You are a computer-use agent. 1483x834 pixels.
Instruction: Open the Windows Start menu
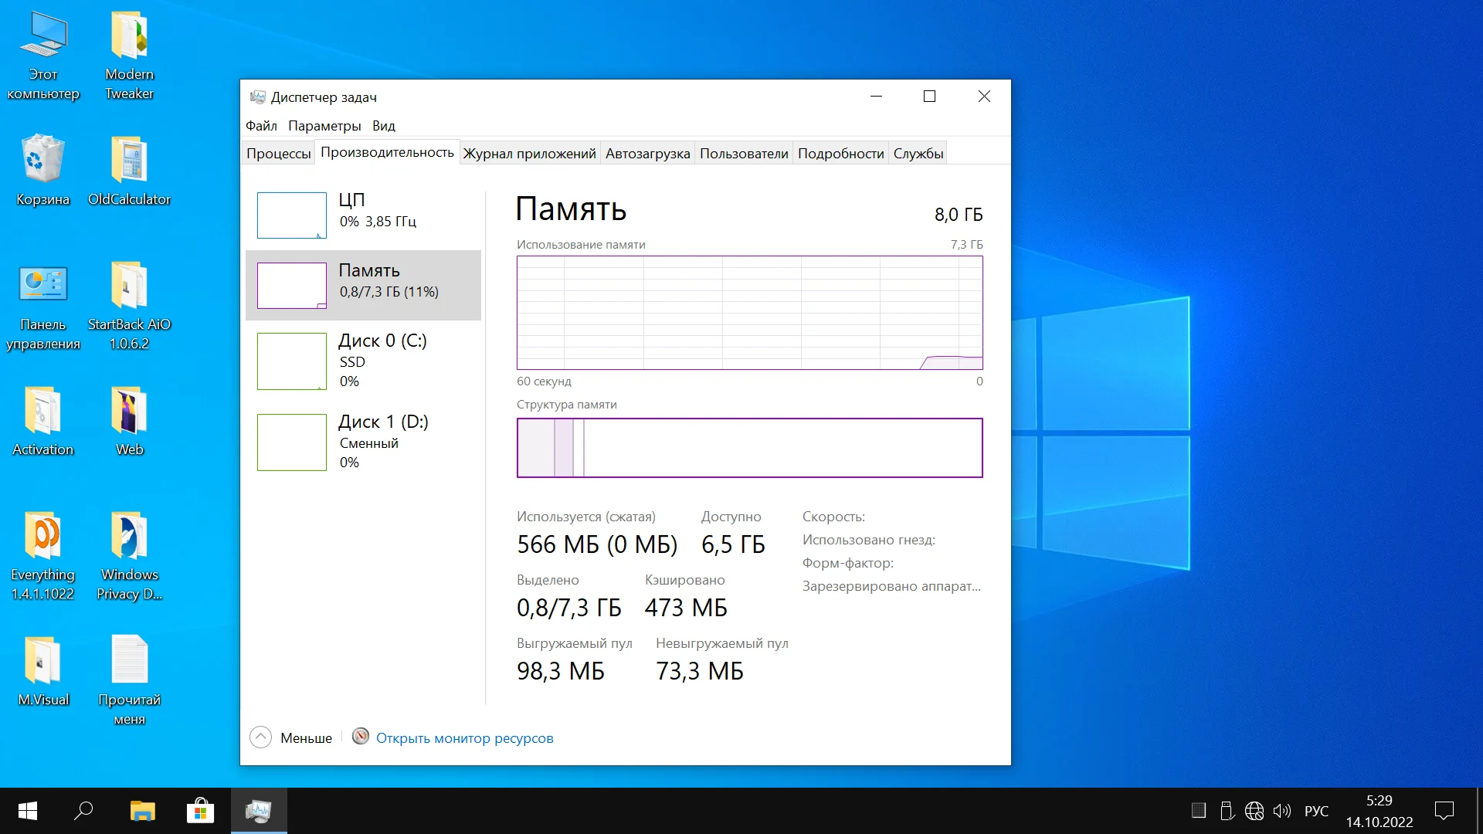pyautogui.click(x=28, y=811)
